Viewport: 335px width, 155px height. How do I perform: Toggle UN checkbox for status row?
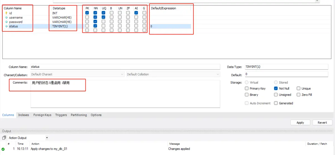tap(120, 26)
